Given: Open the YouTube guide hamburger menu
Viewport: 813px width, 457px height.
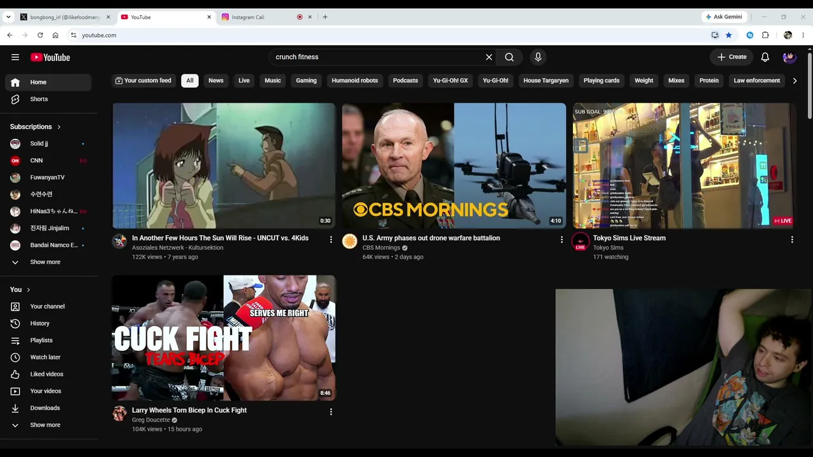Looking at the screenshot, I should tap(15, 57).
